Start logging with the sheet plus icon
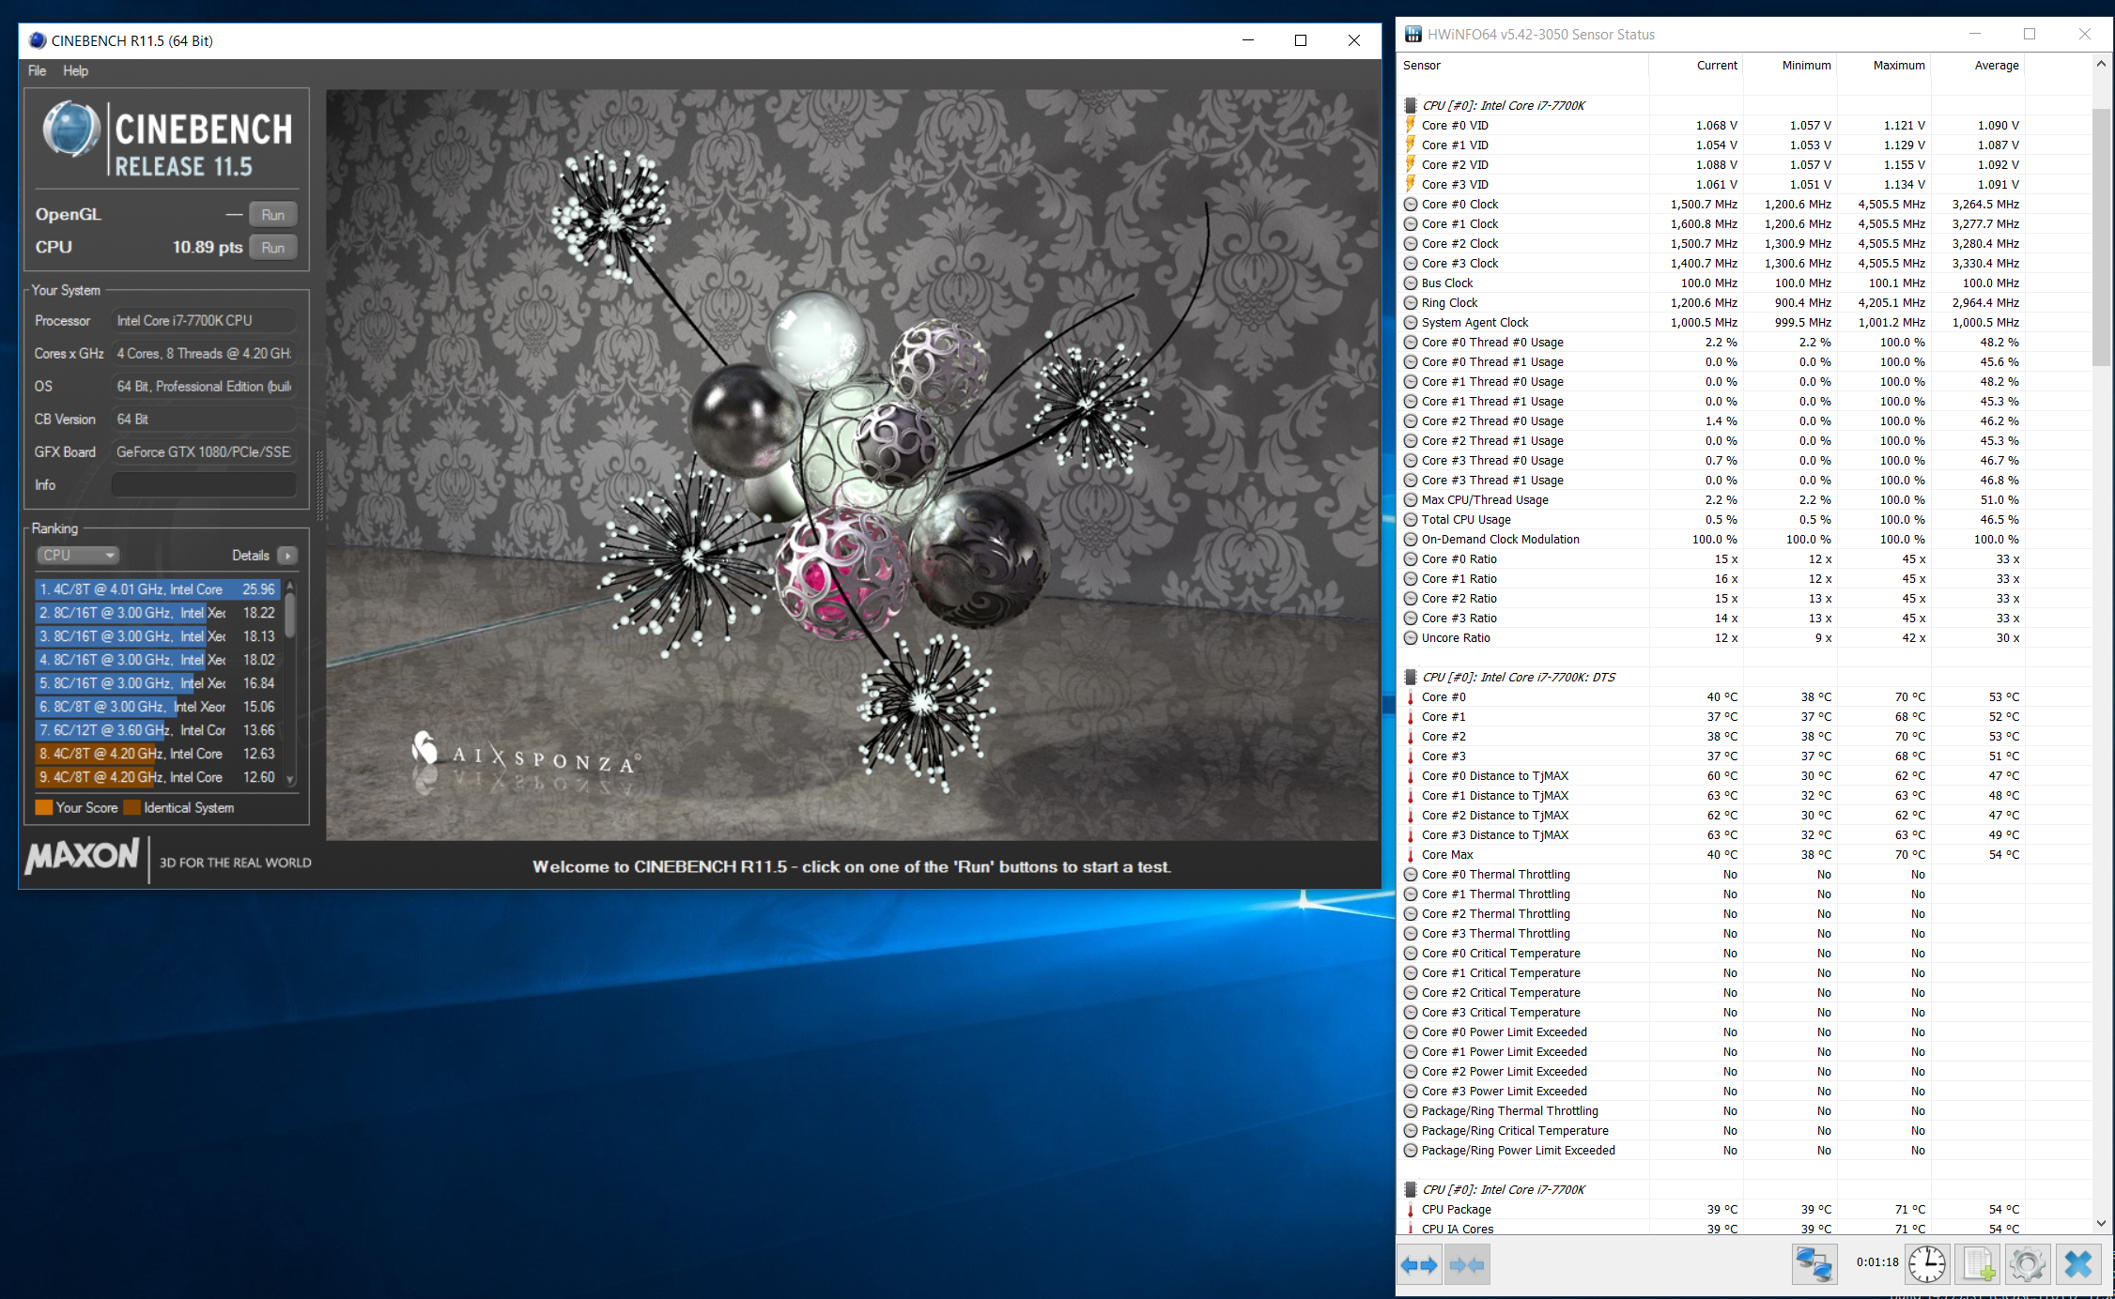This screenshot has width=2115, height=1299. click(1978, 1264)
